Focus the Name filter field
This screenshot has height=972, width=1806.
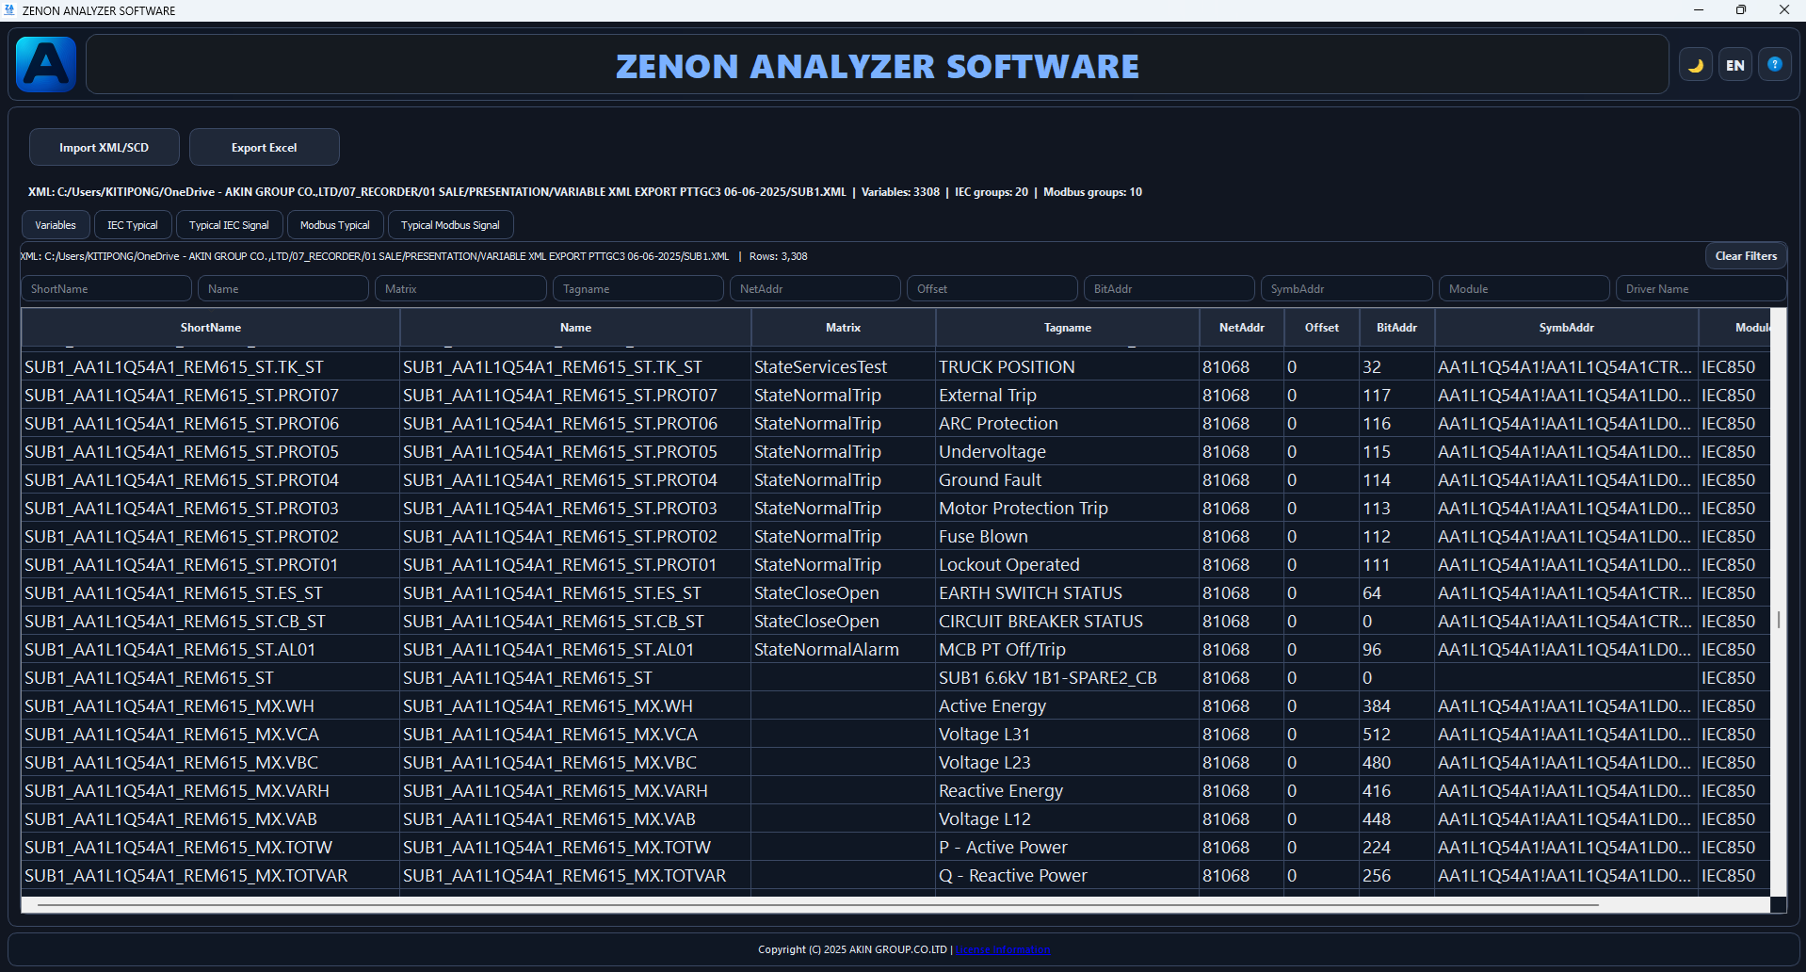coord(283,288)
